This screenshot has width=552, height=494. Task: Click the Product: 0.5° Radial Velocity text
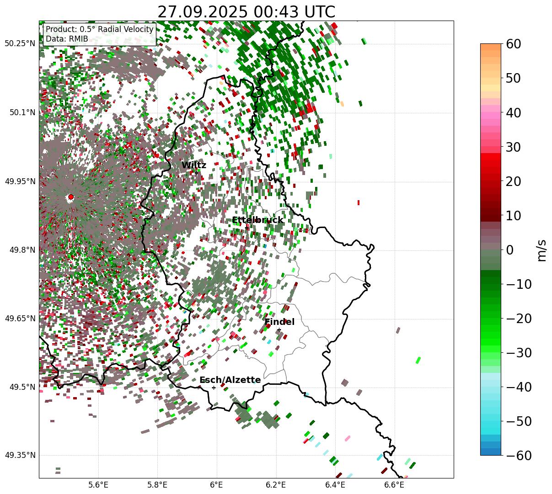[99, 29]
